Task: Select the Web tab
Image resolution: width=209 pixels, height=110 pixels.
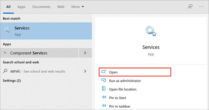Action: tap(61, 7)
